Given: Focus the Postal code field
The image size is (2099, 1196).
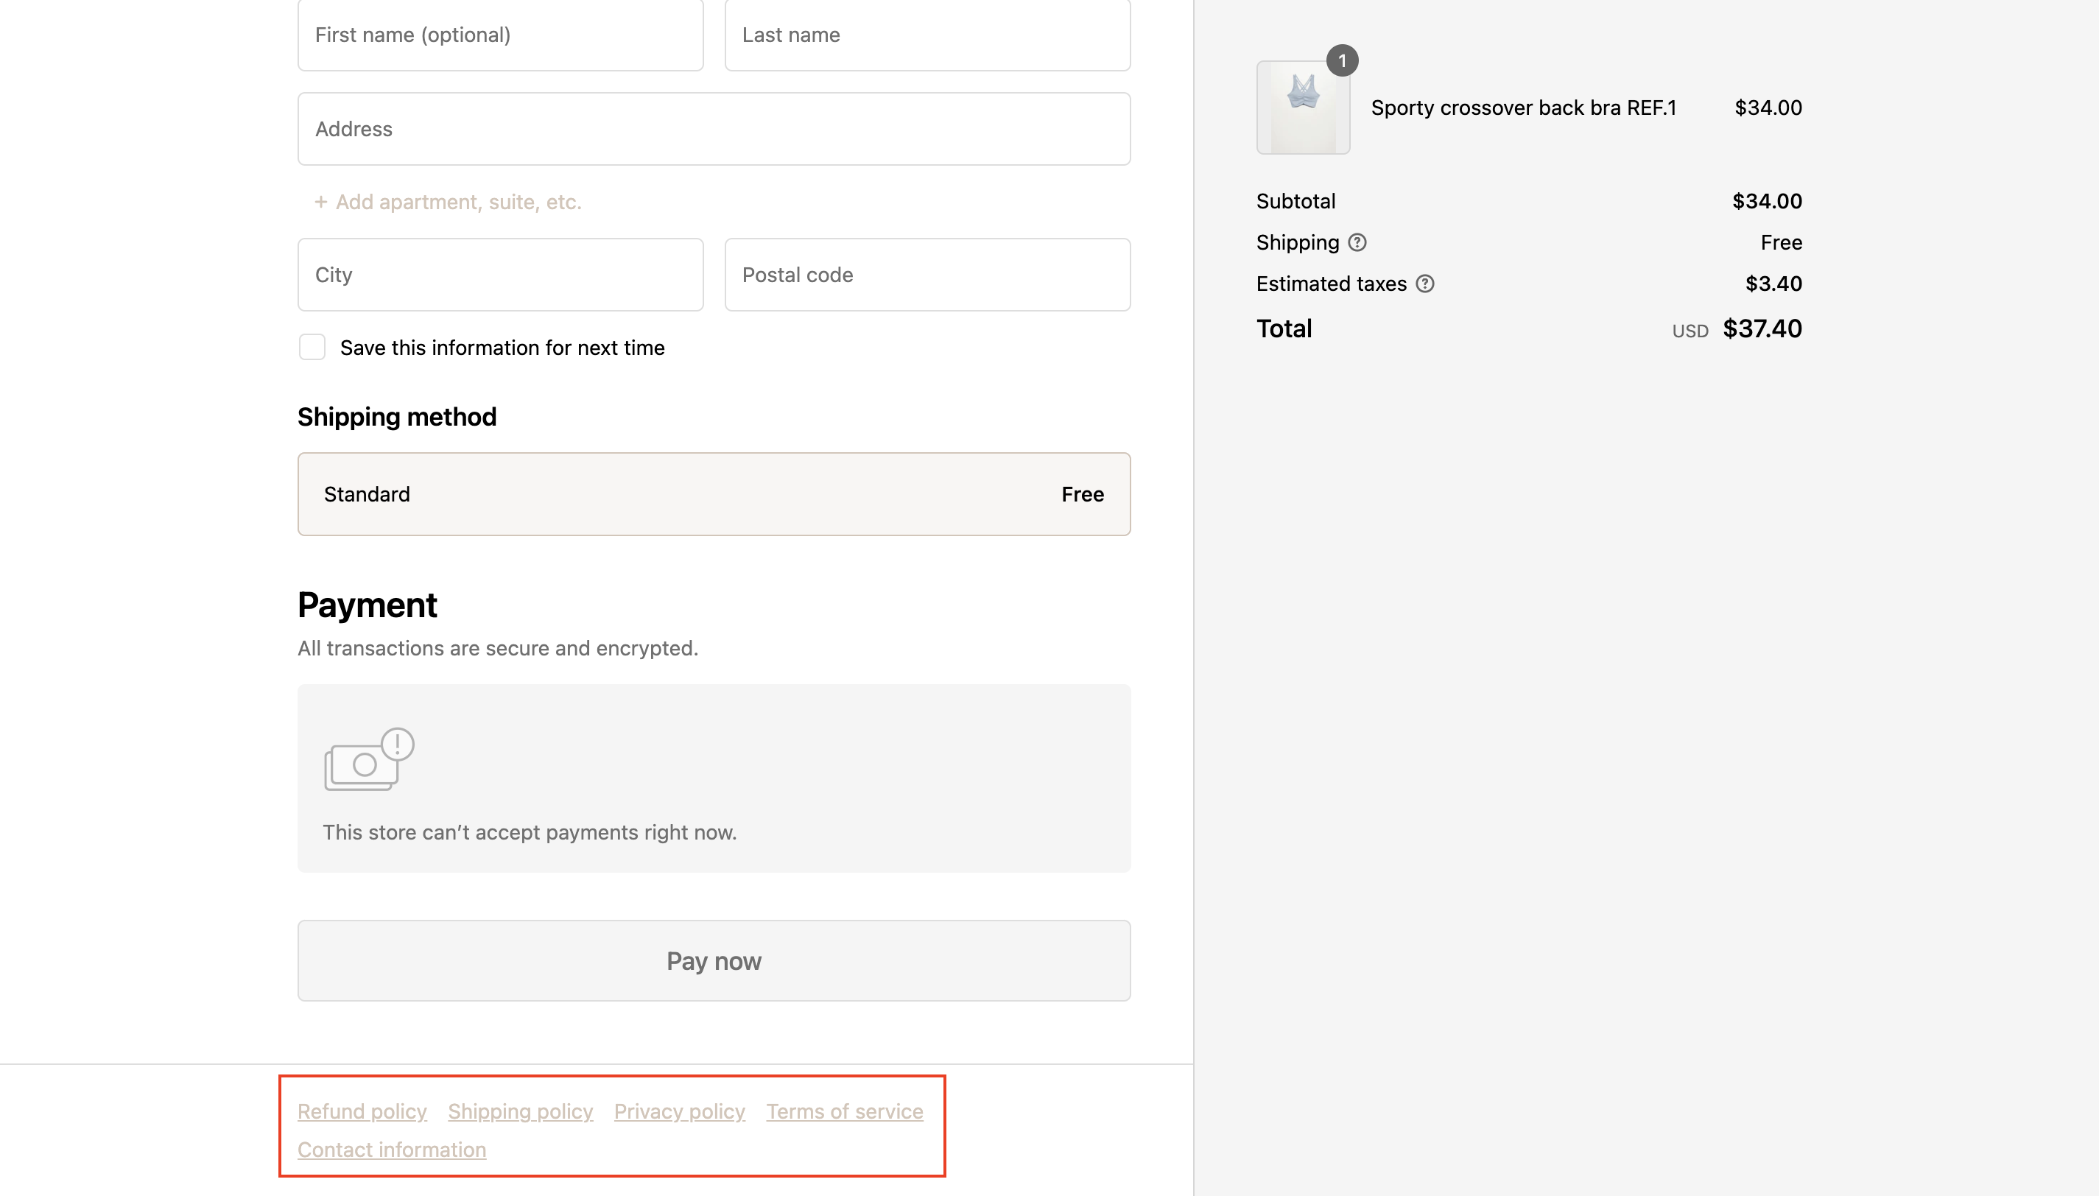Looking at the screenshot, I should [x=927, y=275].
